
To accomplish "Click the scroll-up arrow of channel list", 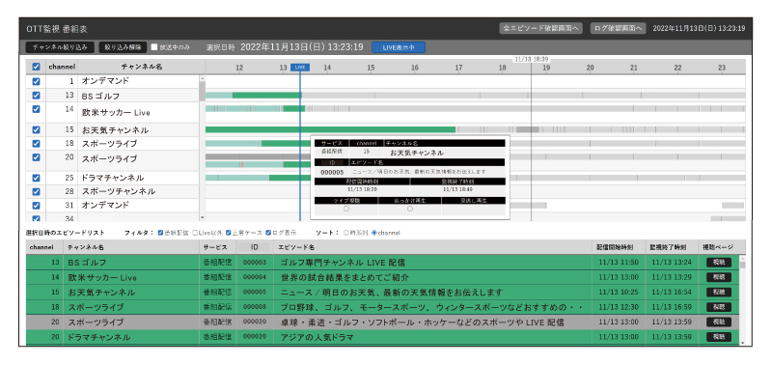I will click(202, 78).
